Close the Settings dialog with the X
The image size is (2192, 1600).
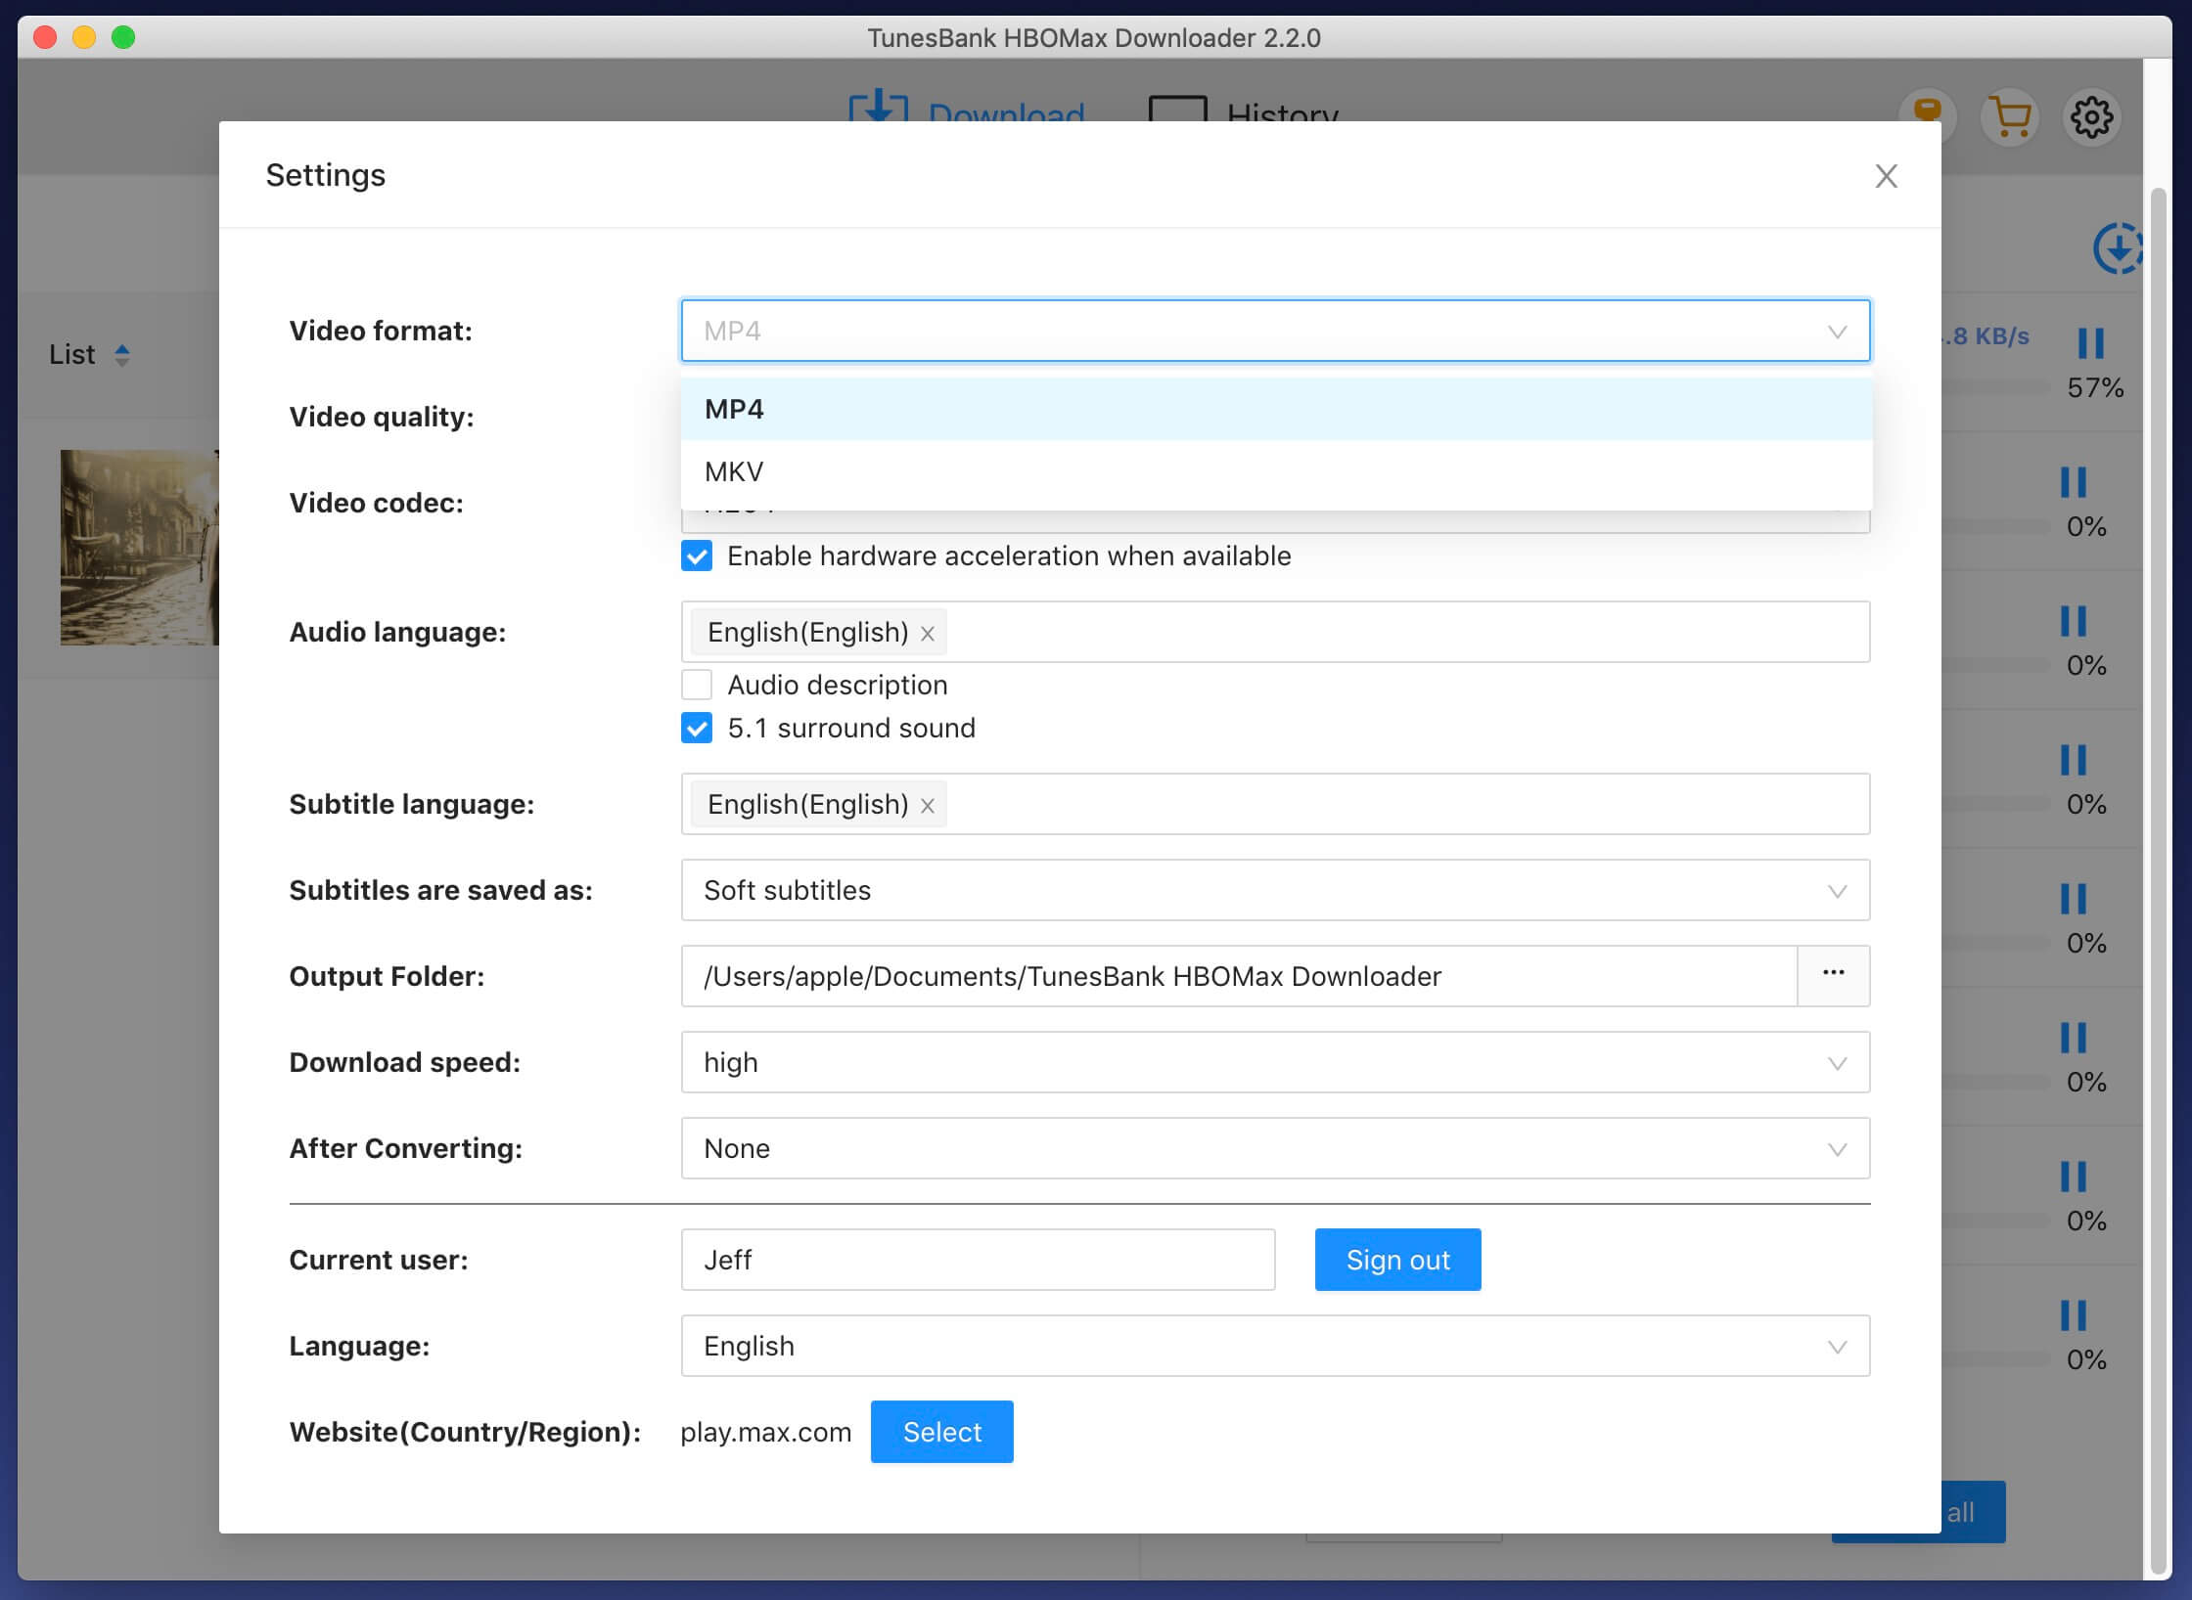[1886, 176]
